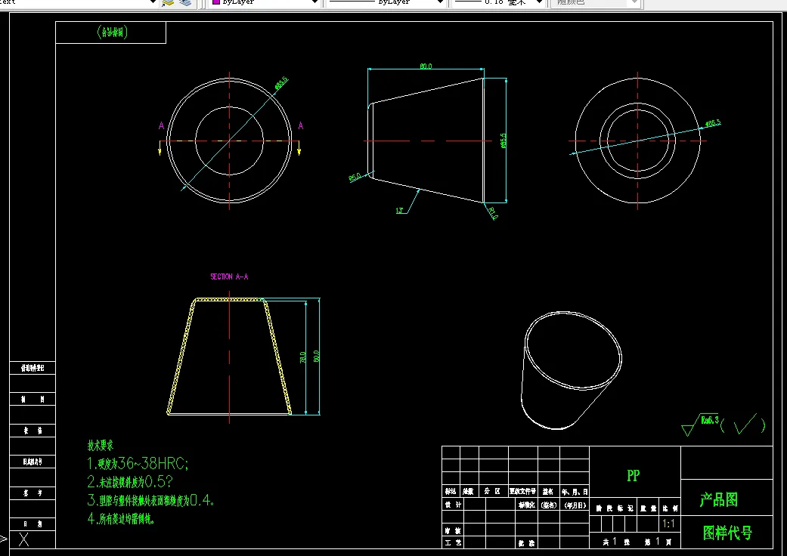This screenshot has width=787, height=556.
Task: Select the 重量 title block cell
Action: pyautogui.click(x=648, y=508)
